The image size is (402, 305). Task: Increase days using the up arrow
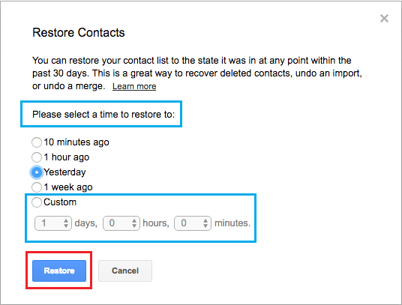pyautogui.click(x=66, y=220)
